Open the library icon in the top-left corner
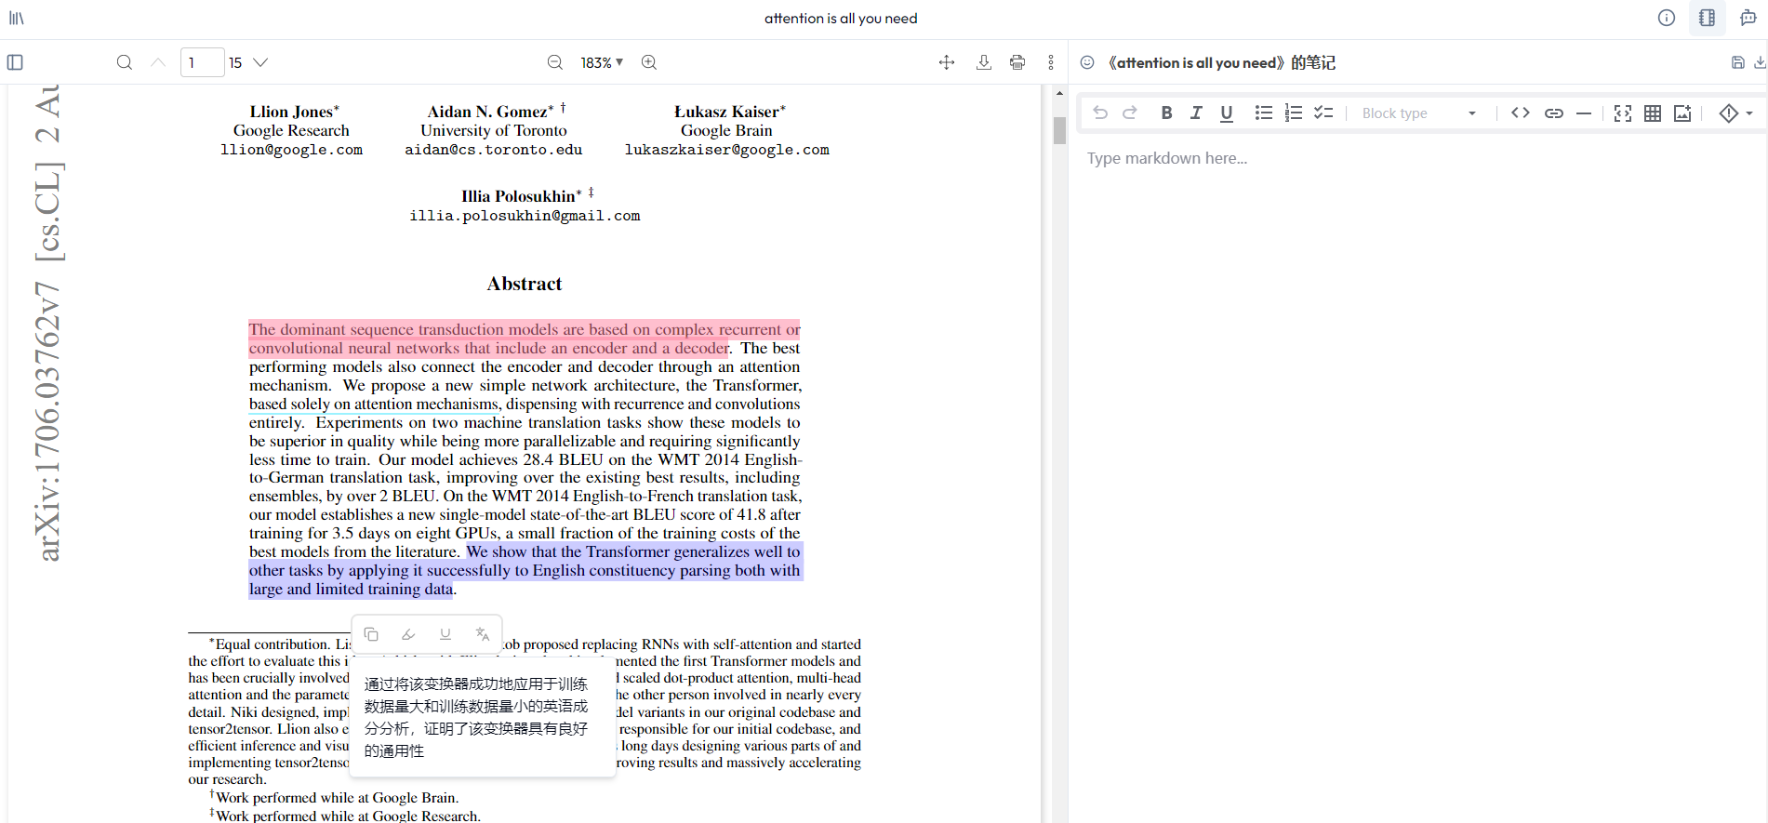 17,19
